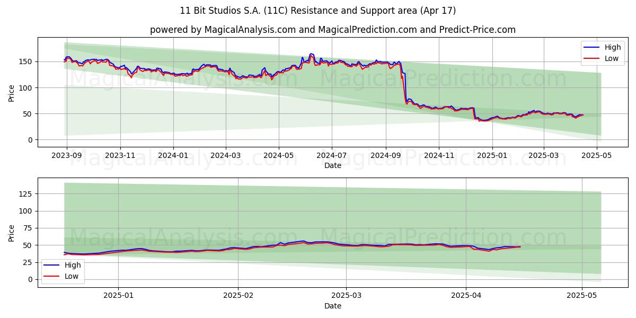Click the 2024-11 date label on upper axis
Viewport: 636px width, 318px height.
[439, 157]
